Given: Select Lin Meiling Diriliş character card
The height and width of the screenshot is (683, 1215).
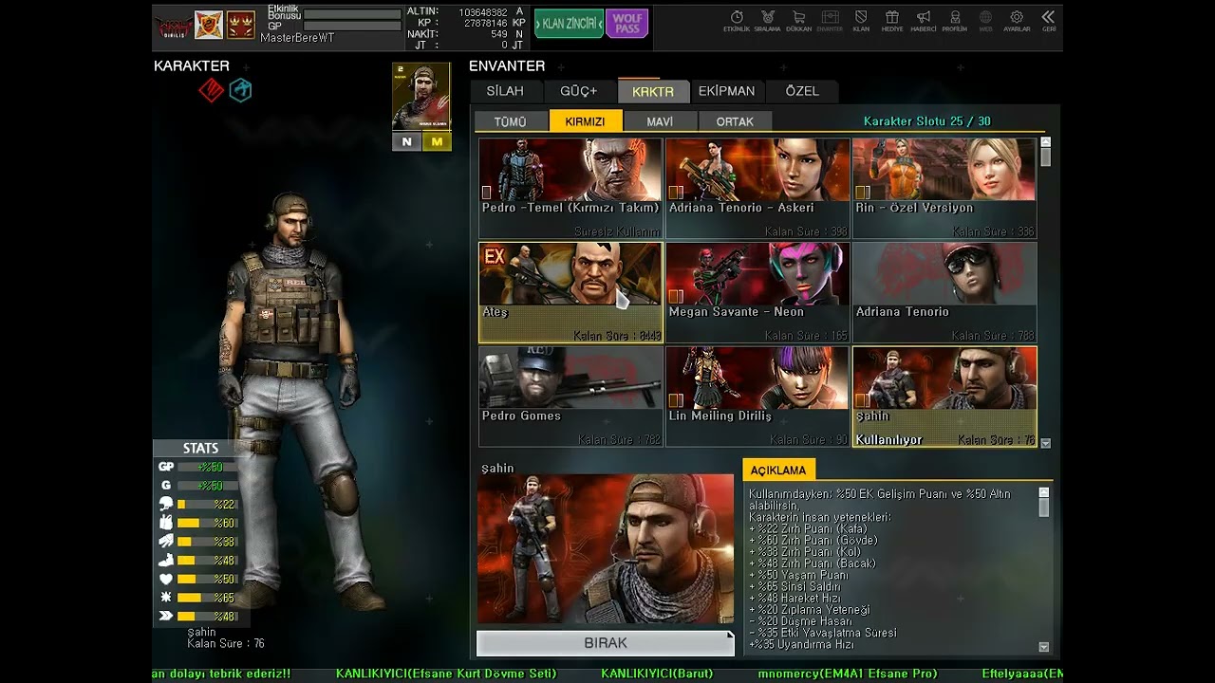Looking at the screenshot, I should pyautogui.click(x=757, y=397).
